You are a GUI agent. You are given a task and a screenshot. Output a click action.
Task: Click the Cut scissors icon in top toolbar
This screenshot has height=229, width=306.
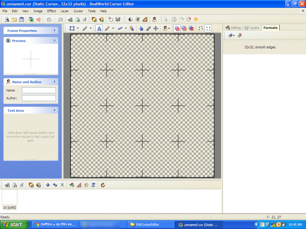point(70,19)
